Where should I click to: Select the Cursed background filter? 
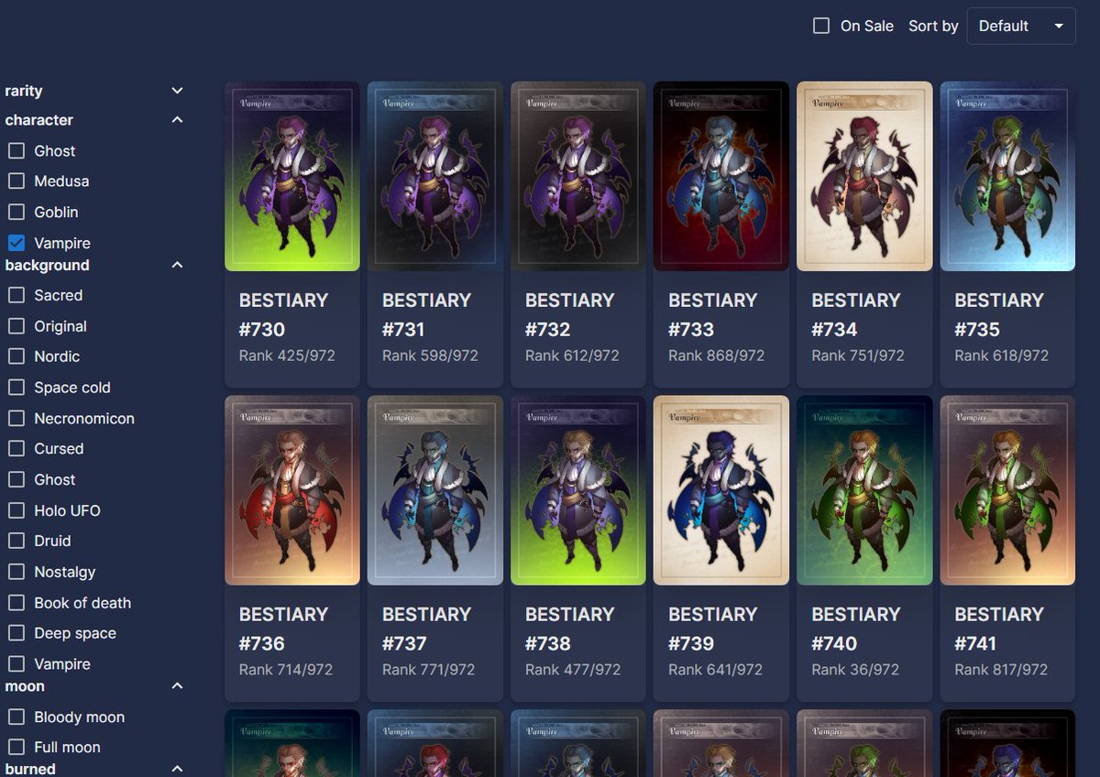click(16, 448)
